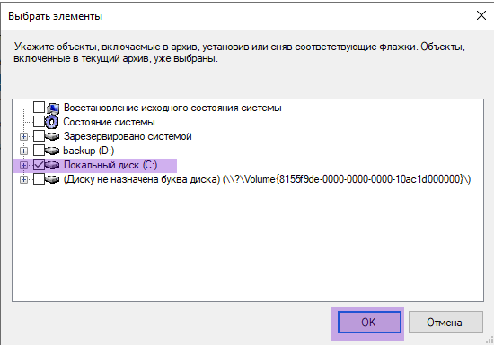The image size is (494, 345).
Task: Click the Bare metal recovery computer icon
Action: coord(53,108)
